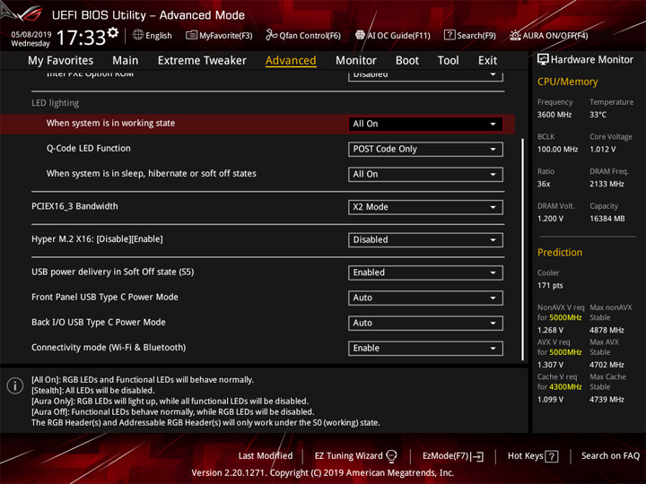The width and height of the screenshot is (646, 484).
Task: Open PCIEX16_3 Bandwidth dropdown
Action: [x=425, y=207]
